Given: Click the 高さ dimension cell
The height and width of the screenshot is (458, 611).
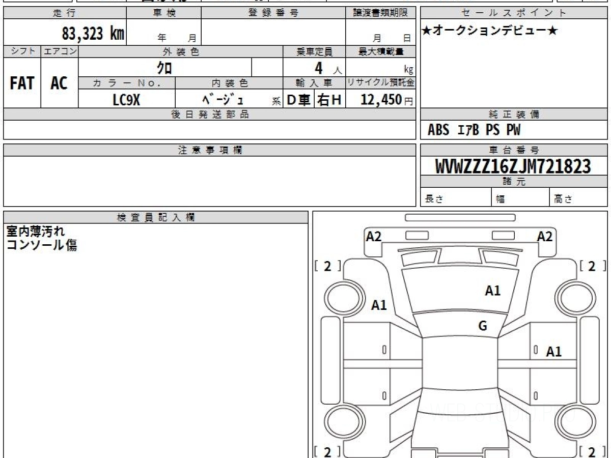Looking at the screenshot, I should coord(579,197).
